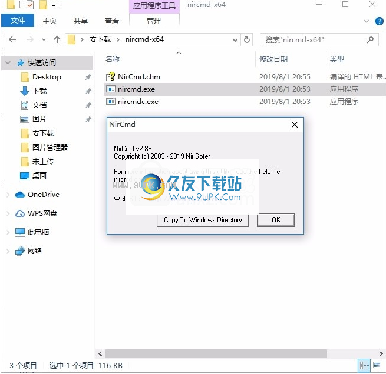Select 网络 network icon
The width and height of the screenshot is (386, 374).
pyautogui.click(x=20, y=251)
